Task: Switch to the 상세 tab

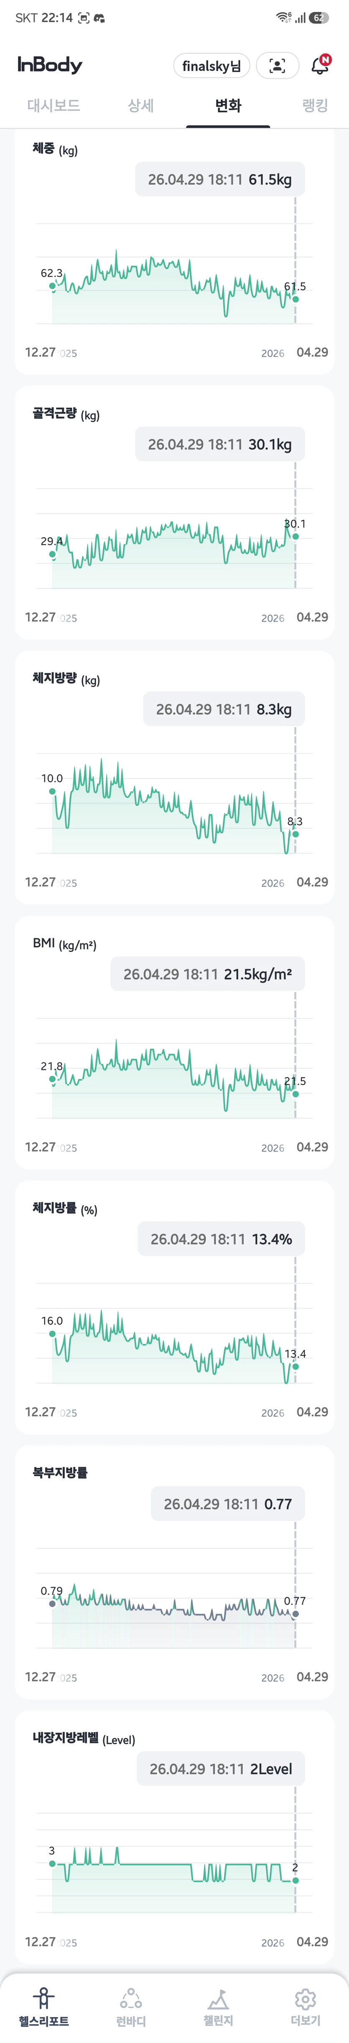Action: (x=141, y=106)
